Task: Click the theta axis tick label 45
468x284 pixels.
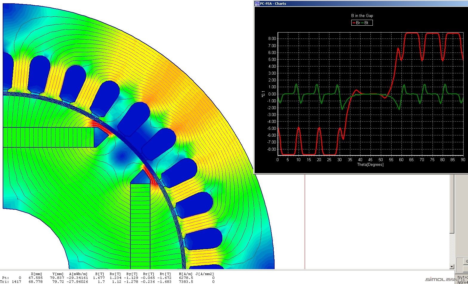Action: click(370, 160)
